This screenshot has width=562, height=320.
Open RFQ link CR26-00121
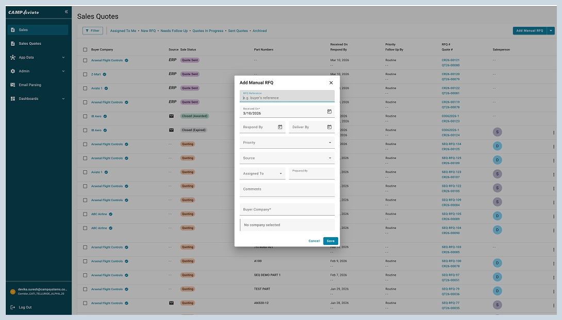point(451,60)
